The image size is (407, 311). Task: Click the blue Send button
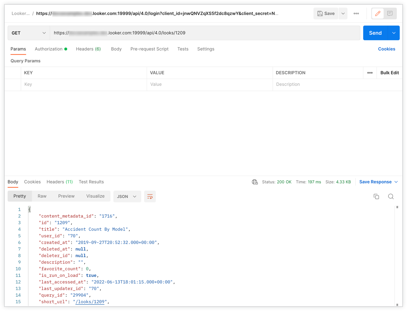click(x=375, y=33)
